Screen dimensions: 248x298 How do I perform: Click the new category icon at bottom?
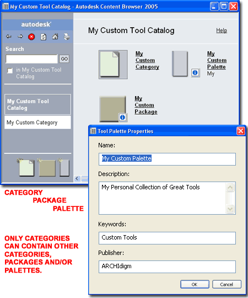(x=26, y=167)
